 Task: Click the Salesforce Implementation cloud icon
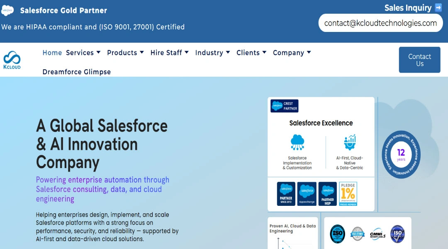(297, 142)
